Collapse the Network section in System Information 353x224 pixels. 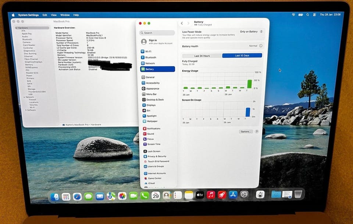25,97
